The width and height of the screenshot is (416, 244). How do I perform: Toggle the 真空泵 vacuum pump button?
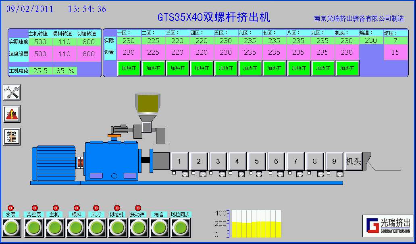pos(33,228)
